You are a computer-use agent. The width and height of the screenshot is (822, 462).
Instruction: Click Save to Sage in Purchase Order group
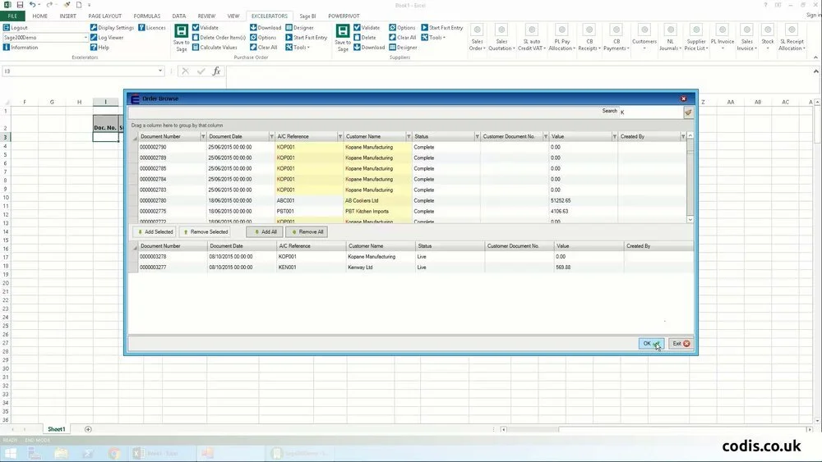click(x=182, y=38)
